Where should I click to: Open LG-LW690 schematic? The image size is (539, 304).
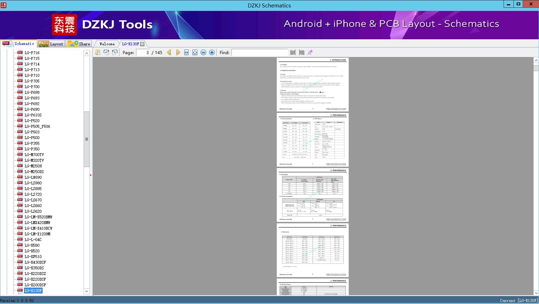click(33, 177)
